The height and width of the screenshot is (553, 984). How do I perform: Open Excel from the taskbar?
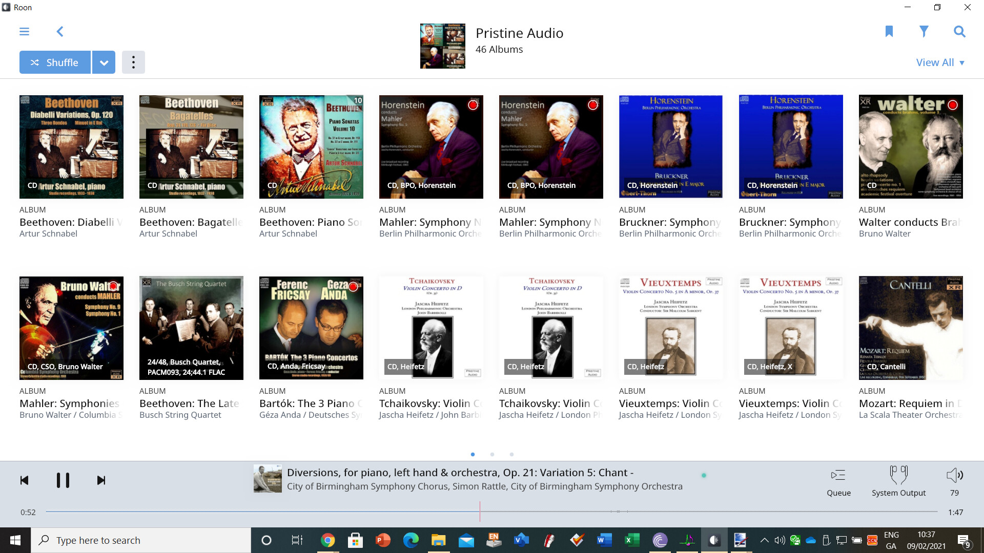(x=632, y=540)
